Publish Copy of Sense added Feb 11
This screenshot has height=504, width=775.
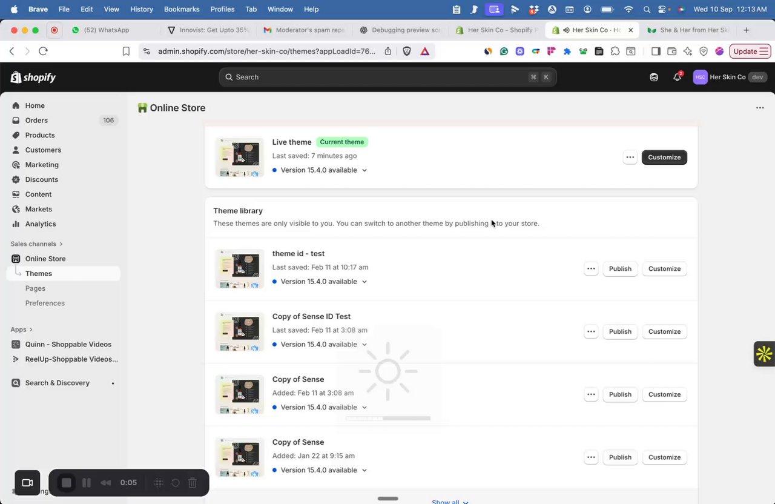coord(620,395)
